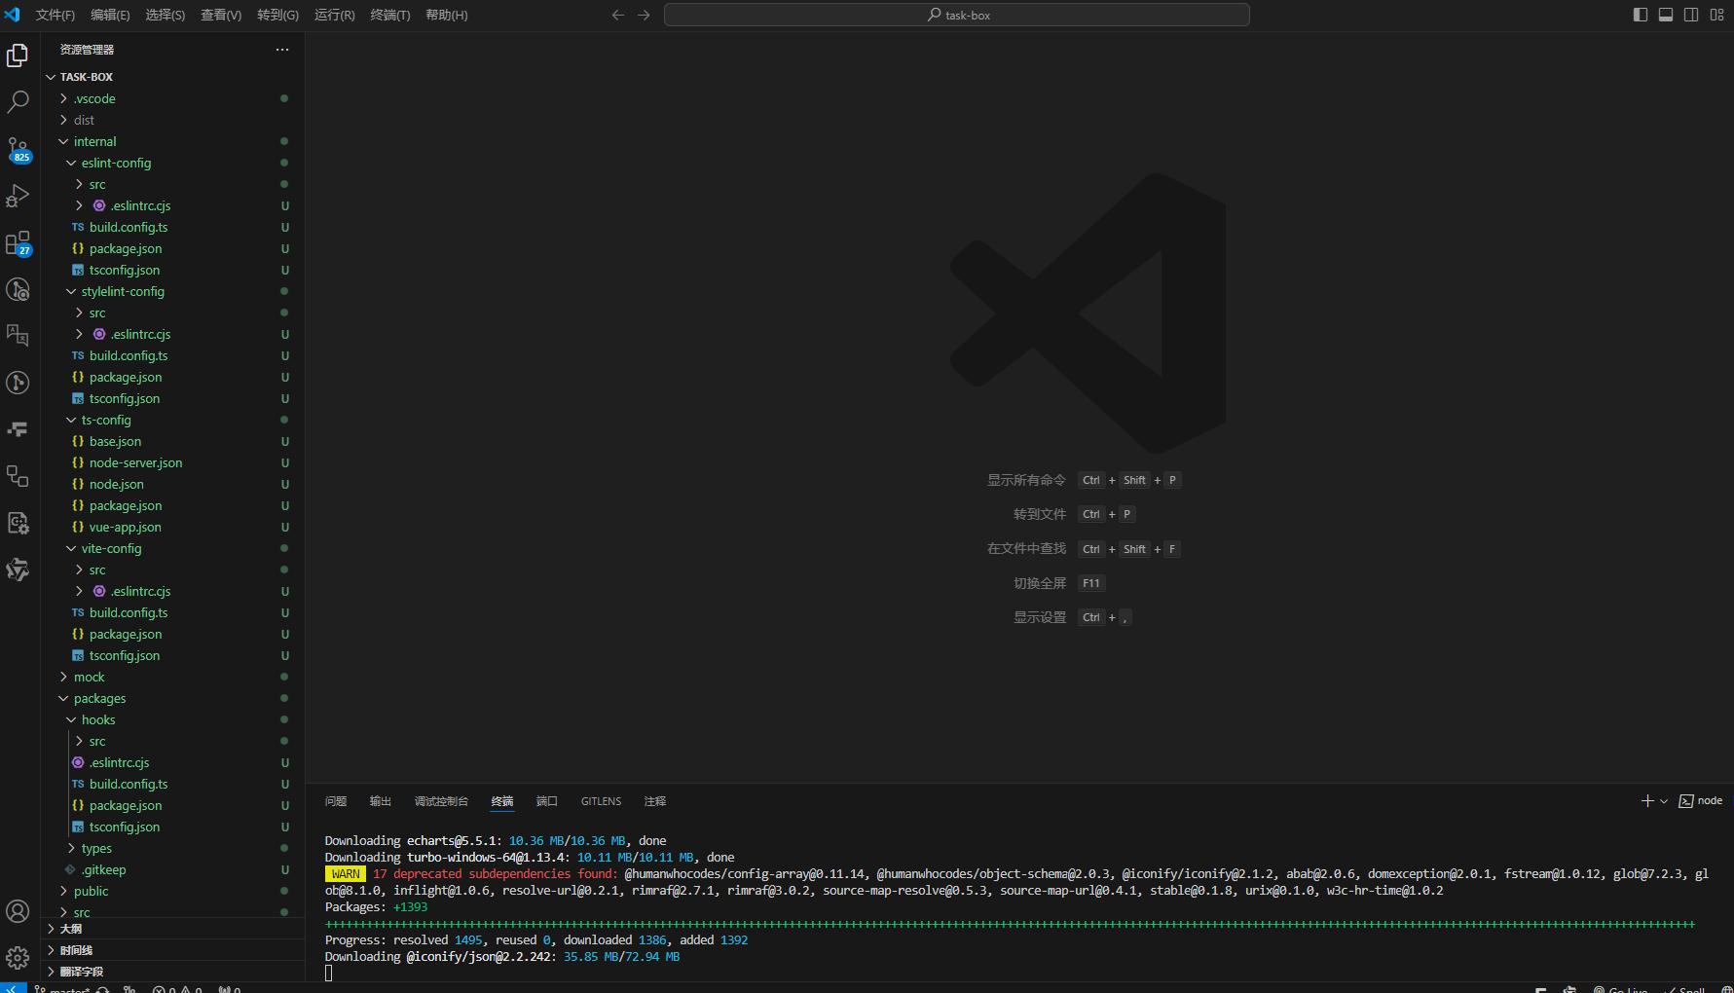Expand the dist folder
The width and height of the screenshot is (1734, 993).
[x=173, y=120]
